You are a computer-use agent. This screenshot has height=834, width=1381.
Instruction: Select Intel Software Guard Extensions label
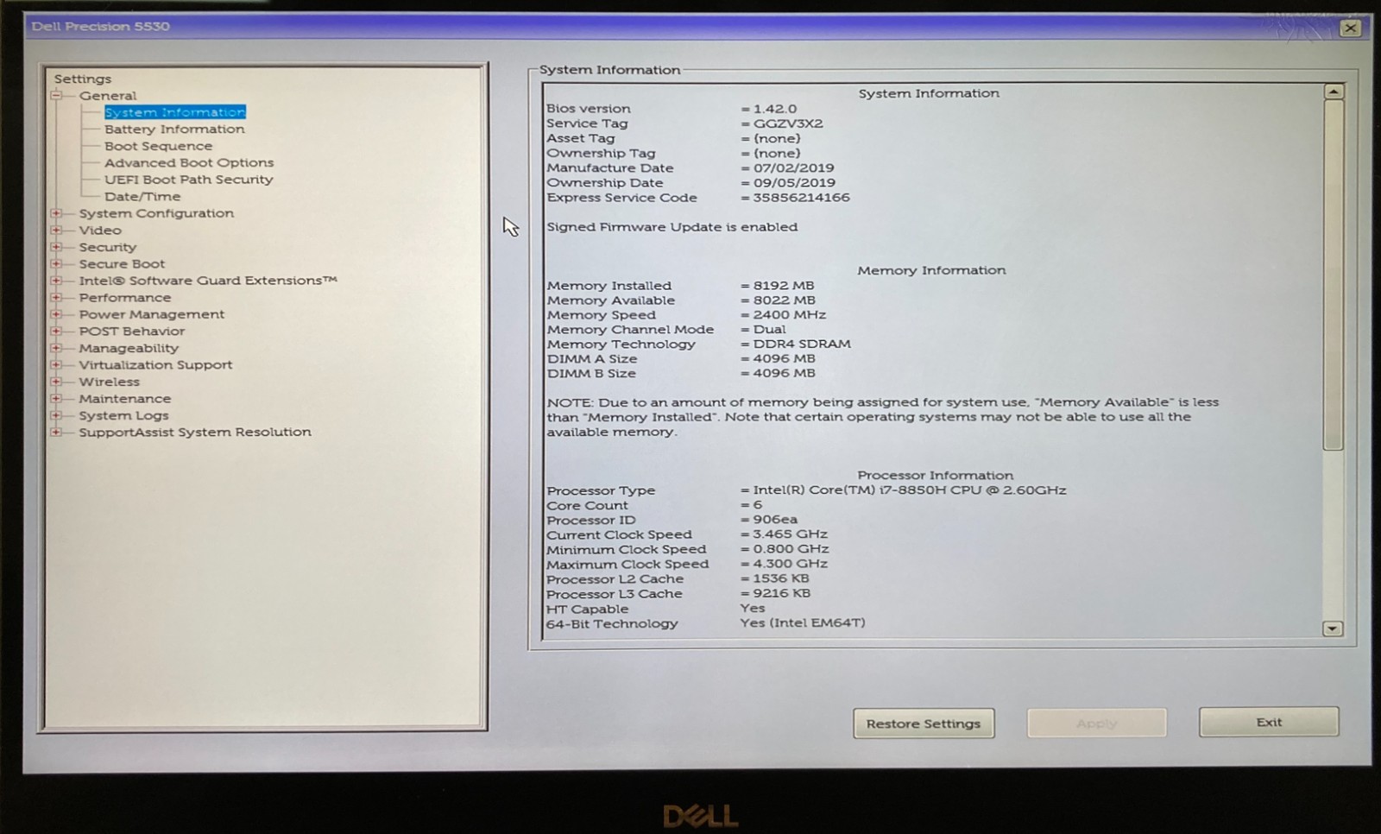208,281
